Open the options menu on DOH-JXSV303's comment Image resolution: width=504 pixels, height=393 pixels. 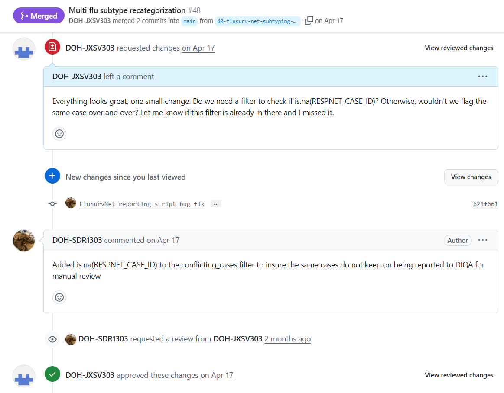coord(483,76)
